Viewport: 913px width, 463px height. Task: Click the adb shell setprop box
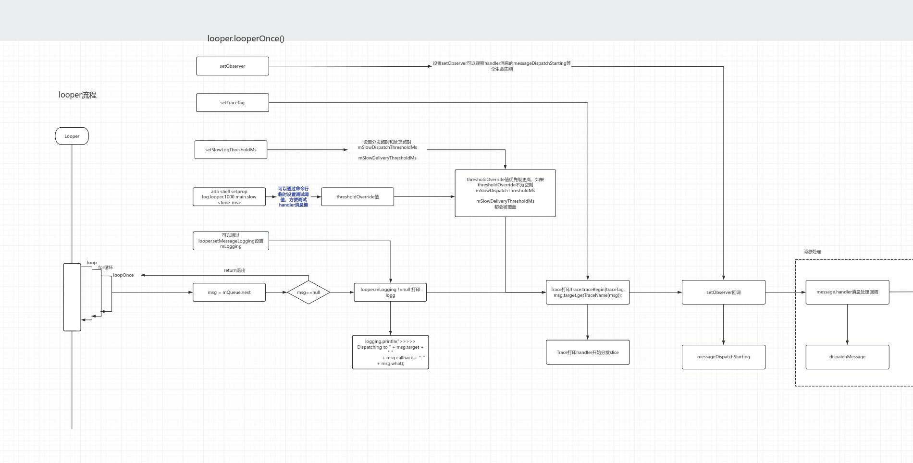[x=229, y=197]
